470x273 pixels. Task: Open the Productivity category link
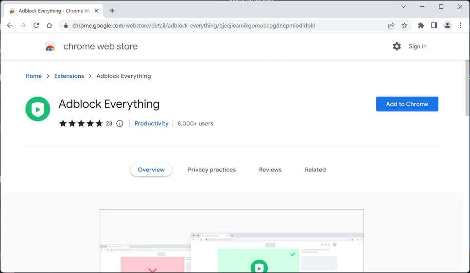click(x=151, y=123)
